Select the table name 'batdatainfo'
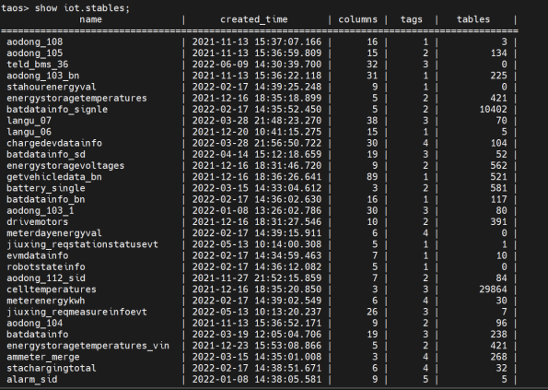 point(38,334)
